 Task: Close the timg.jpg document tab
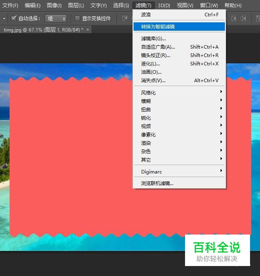(x=88, y=30)
